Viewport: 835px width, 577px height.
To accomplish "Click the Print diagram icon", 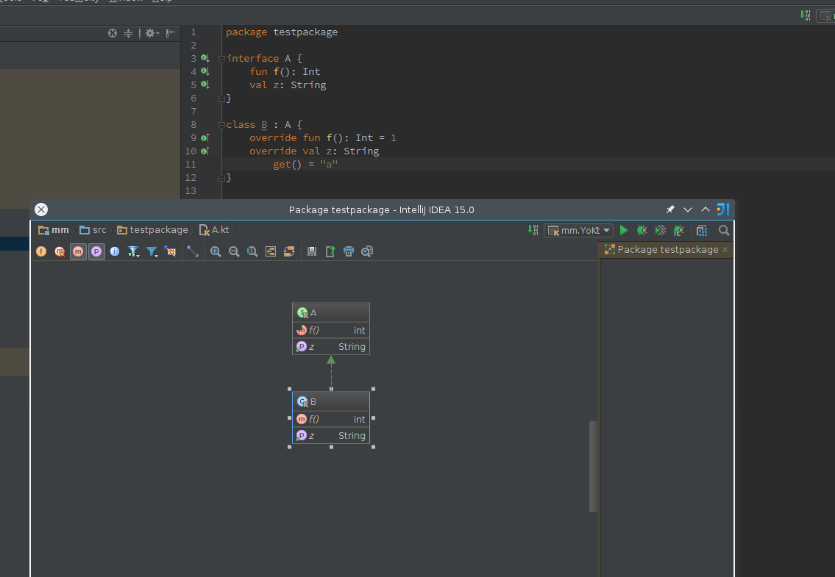I will pyautogui.click(x=349, y=251).
